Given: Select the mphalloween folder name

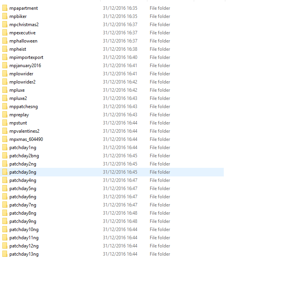Looking at the screenshot, I should pos(23,41).
